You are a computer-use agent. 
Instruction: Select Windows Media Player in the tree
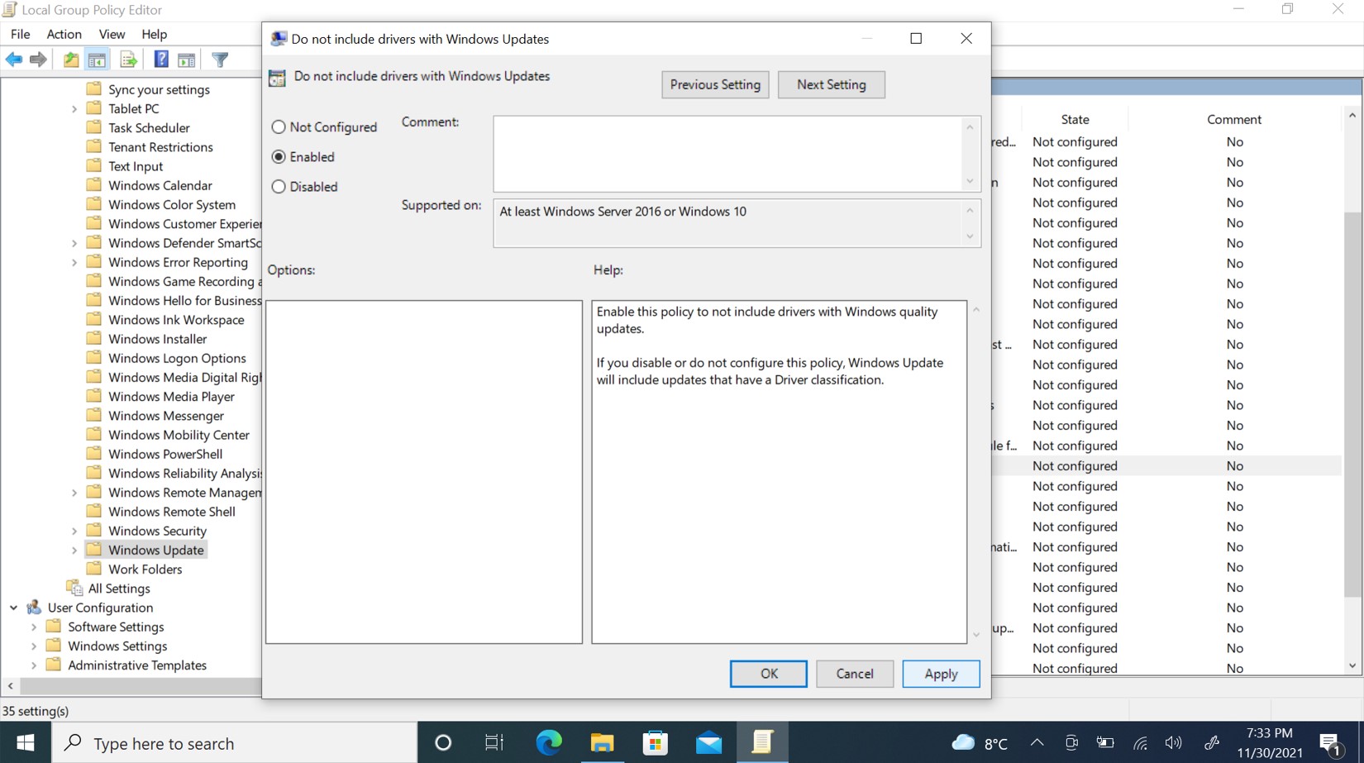click(171, 396)
